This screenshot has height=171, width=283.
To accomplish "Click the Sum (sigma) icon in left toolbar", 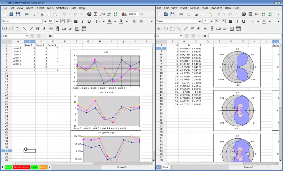I will 96,14.
